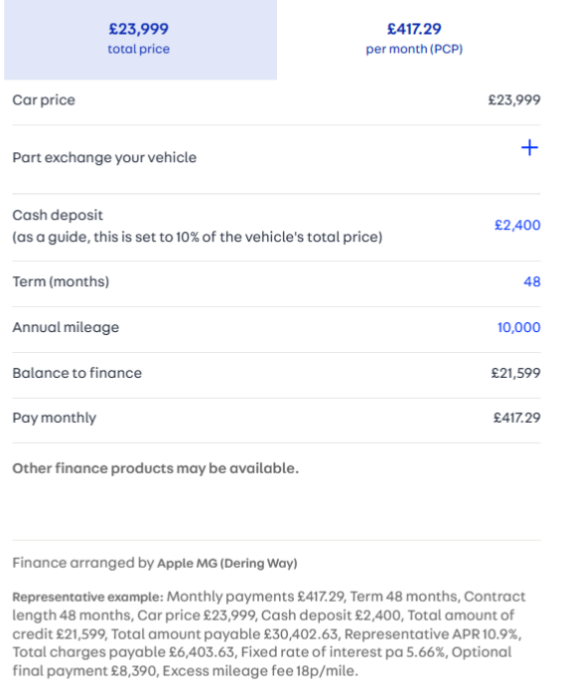Click 'Other finance products may be available' text
This screenshot has width=561, height=697.
point(155,468)
